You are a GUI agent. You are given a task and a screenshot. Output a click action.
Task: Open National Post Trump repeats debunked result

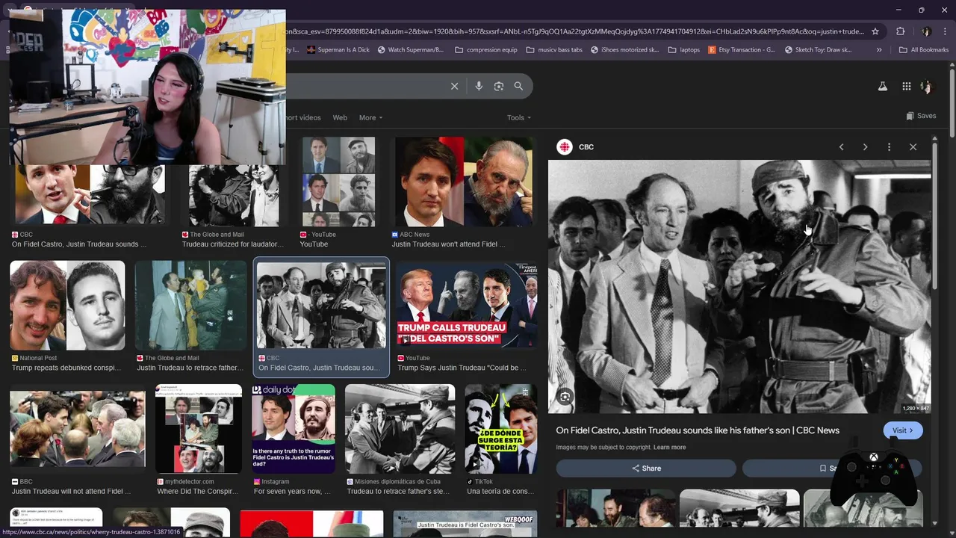(68, 316)
